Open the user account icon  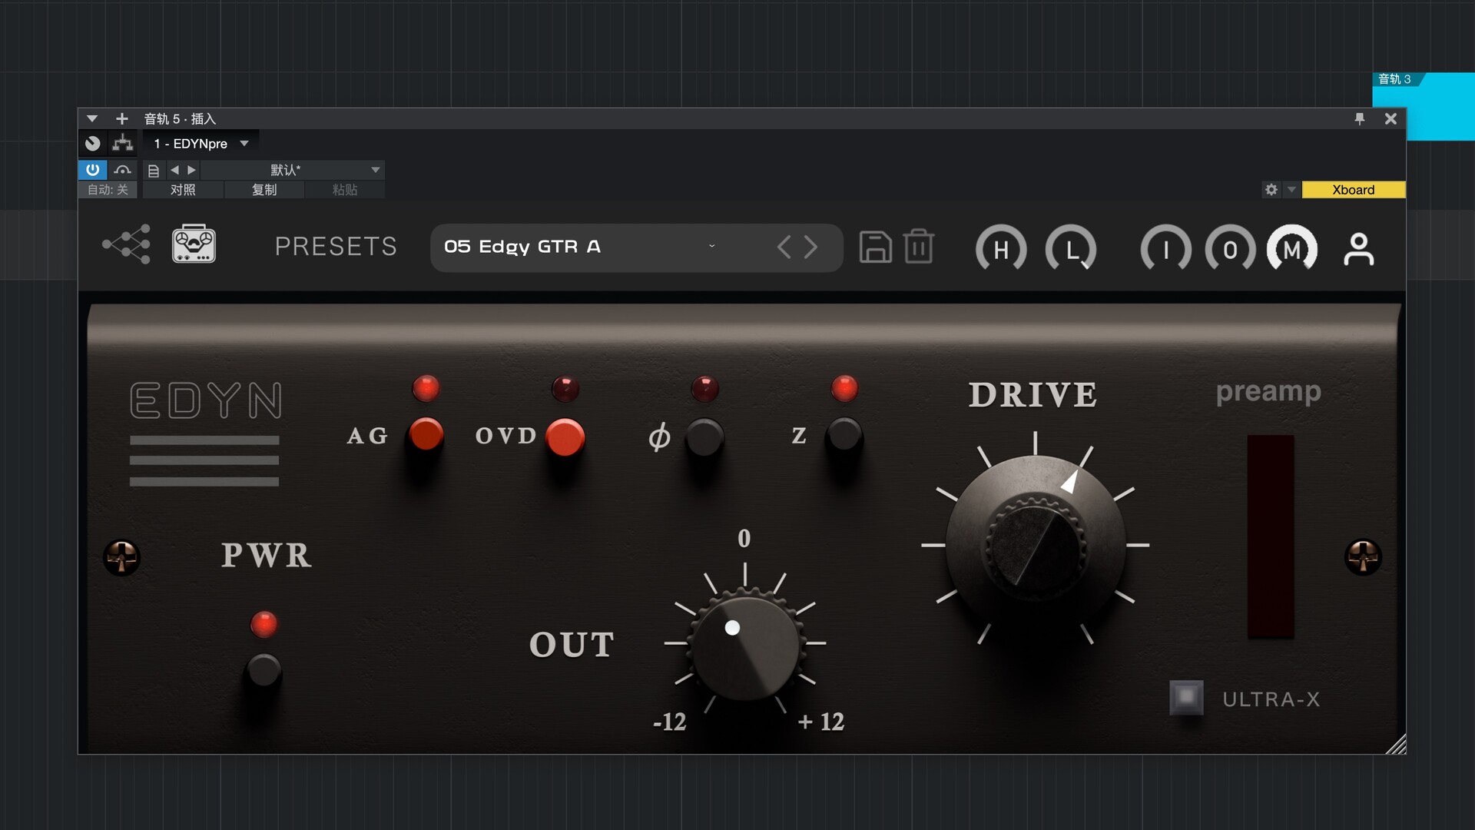click(x=1359, y=249)
